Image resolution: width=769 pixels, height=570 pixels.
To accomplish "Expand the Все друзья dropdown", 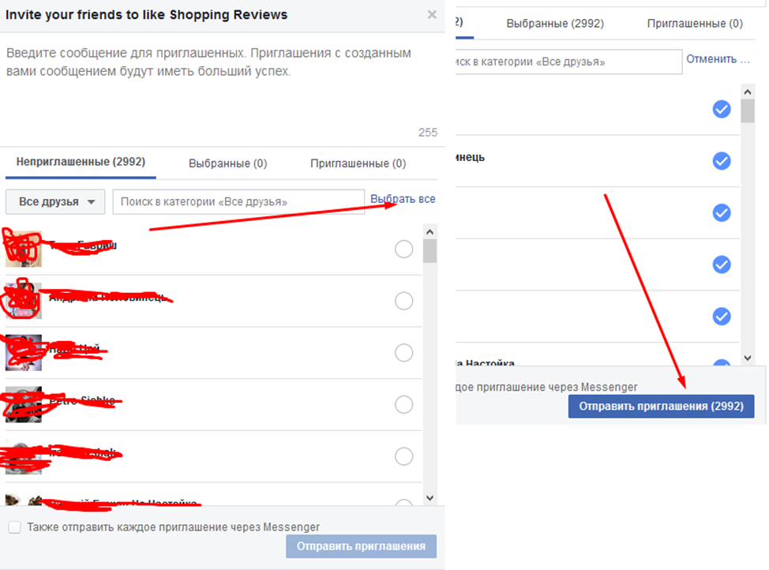I will coord(55,202).
